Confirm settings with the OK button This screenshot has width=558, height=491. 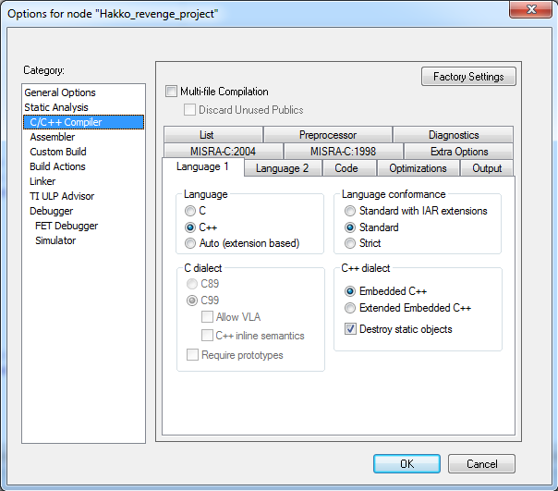pyautogui.click(x=406, y=464)
